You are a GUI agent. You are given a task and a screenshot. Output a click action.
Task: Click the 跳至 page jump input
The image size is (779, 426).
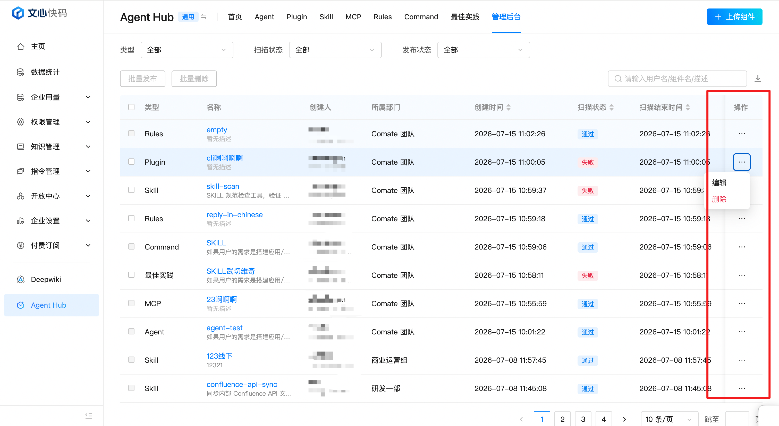point(737,419)
